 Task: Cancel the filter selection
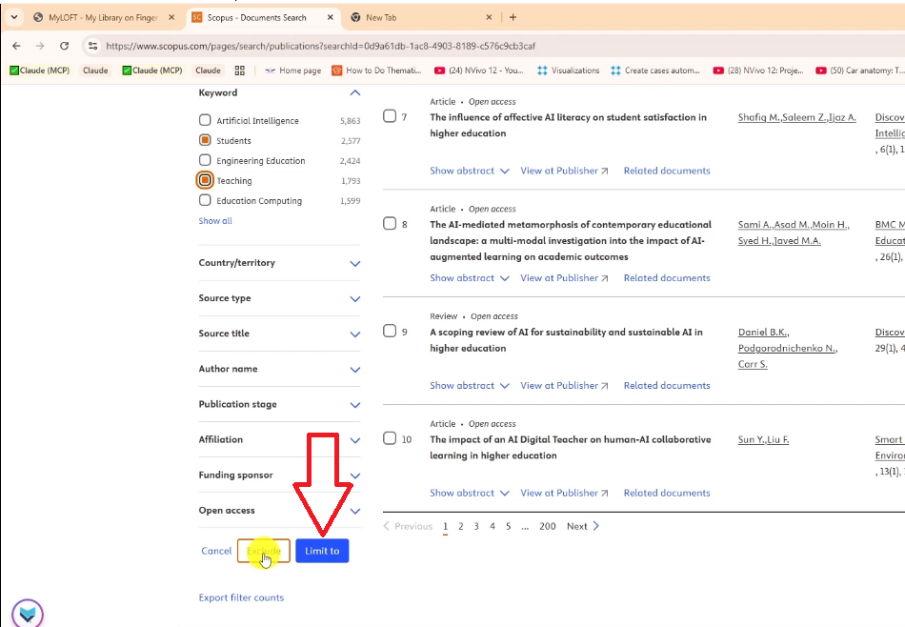pyautogui.click(x=216, y=551)
